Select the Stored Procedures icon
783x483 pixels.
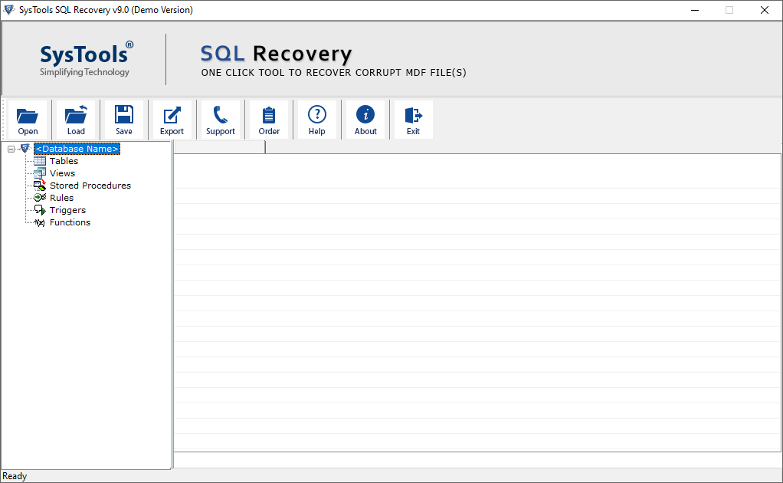coord(38,186)
